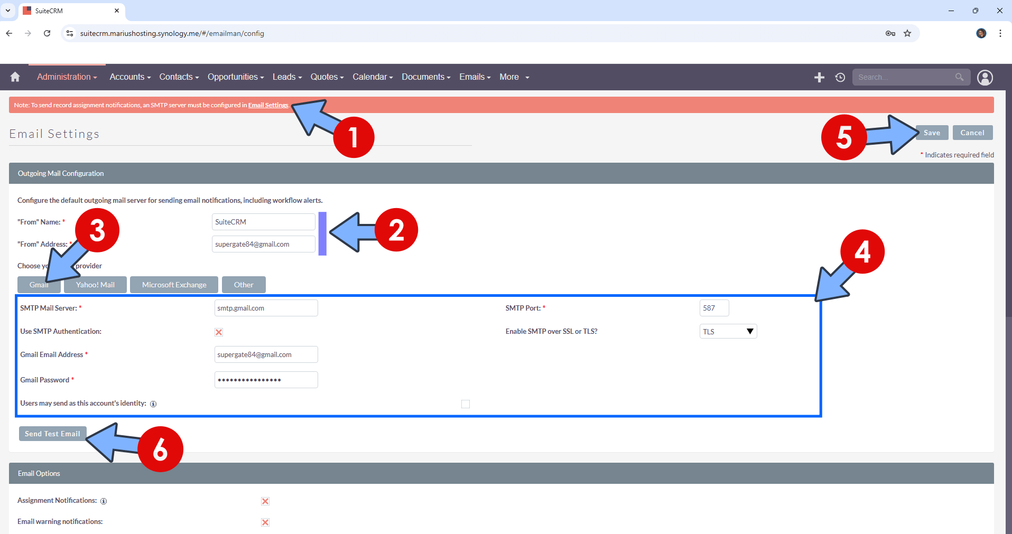
Task: Click the SMTP Port field
Action: pos(714,308)
